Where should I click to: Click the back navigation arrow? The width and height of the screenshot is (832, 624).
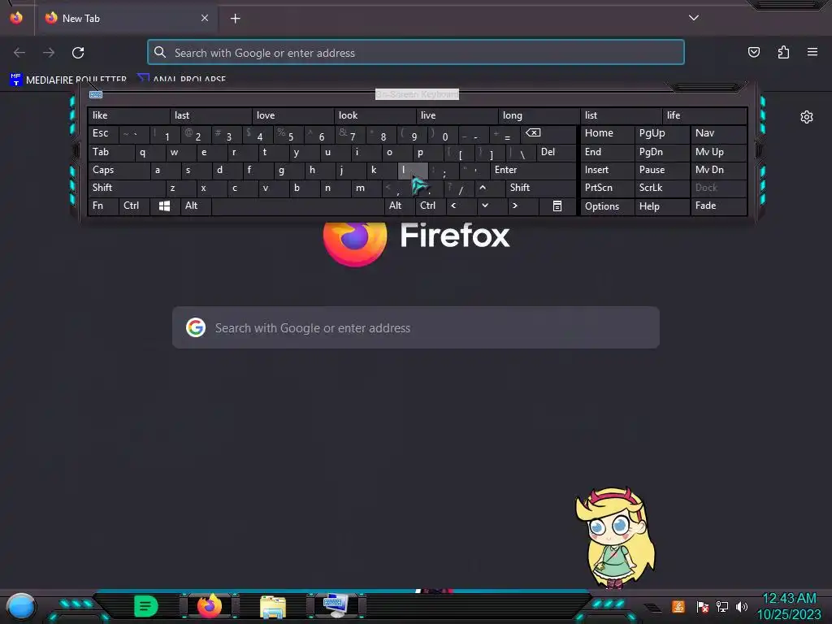click(x=19, y=53)
